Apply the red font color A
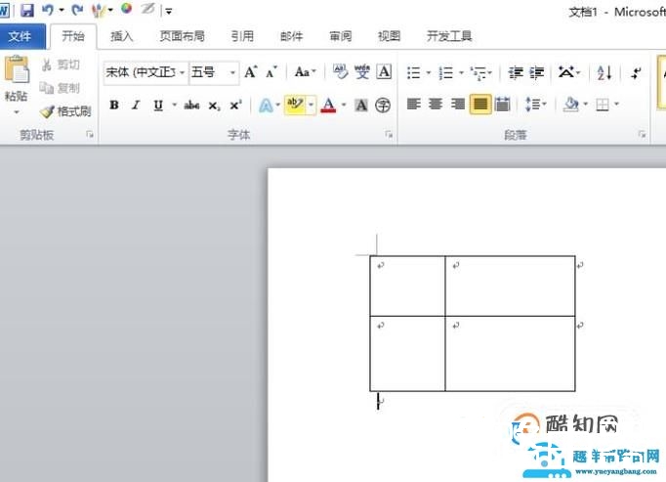 pyautogui.click(x=328, y=105)
